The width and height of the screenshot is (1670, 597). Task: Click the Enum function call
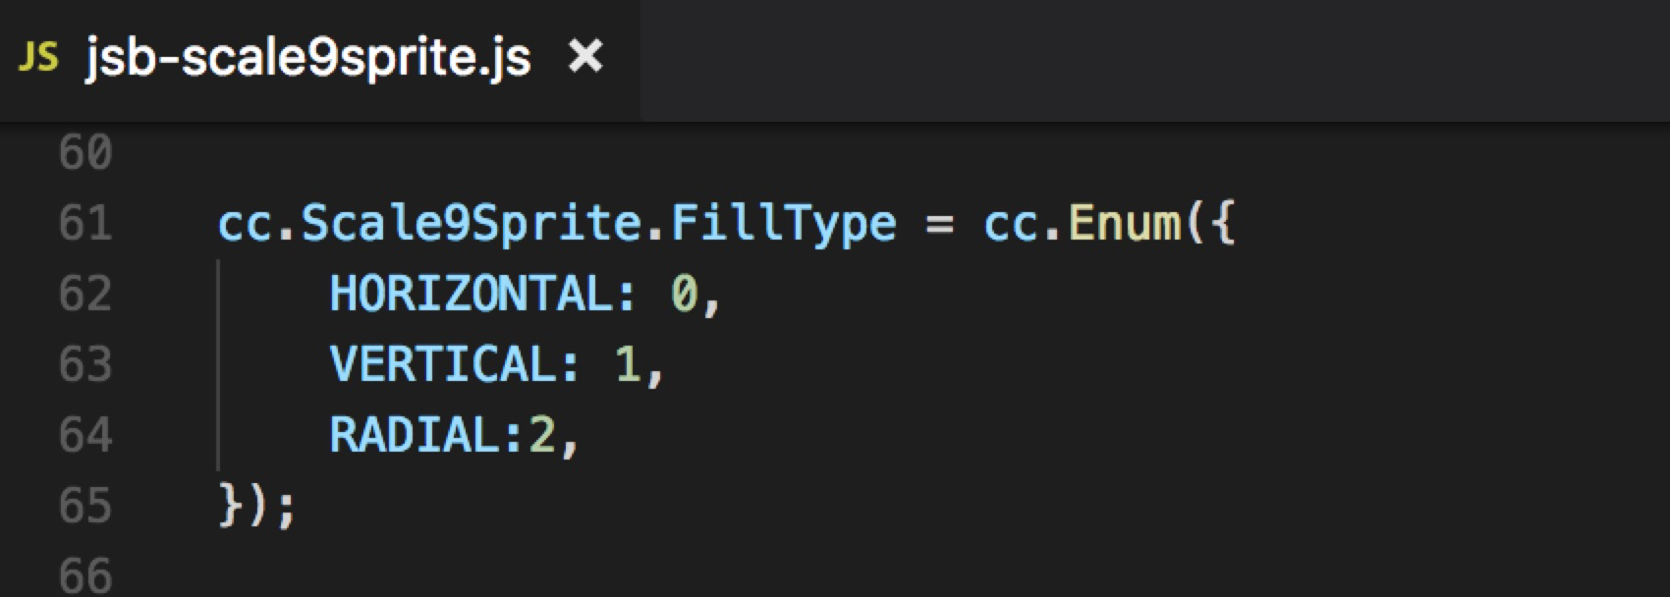click(1124, 224)
